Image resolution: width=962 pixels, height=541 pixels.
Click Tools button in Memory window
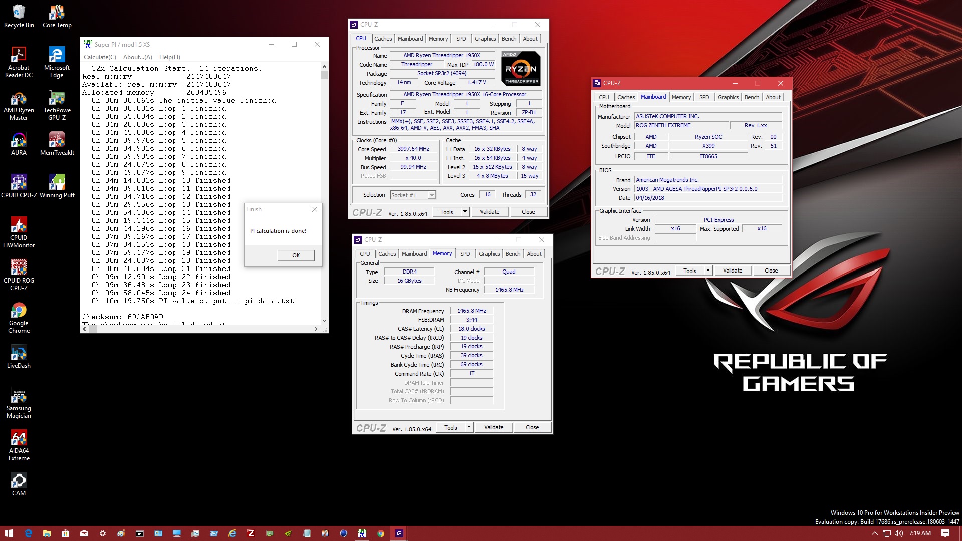(x=450, y=427)
